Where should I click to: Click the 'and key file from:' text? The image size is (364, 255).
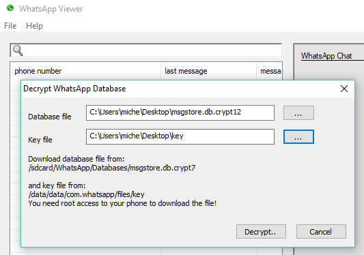(x=57, y=185)
